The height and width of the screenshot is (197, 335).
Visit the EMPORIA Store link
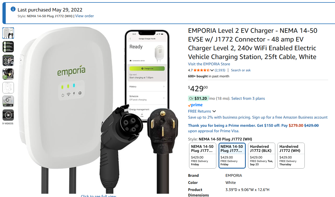coord(209,64)
